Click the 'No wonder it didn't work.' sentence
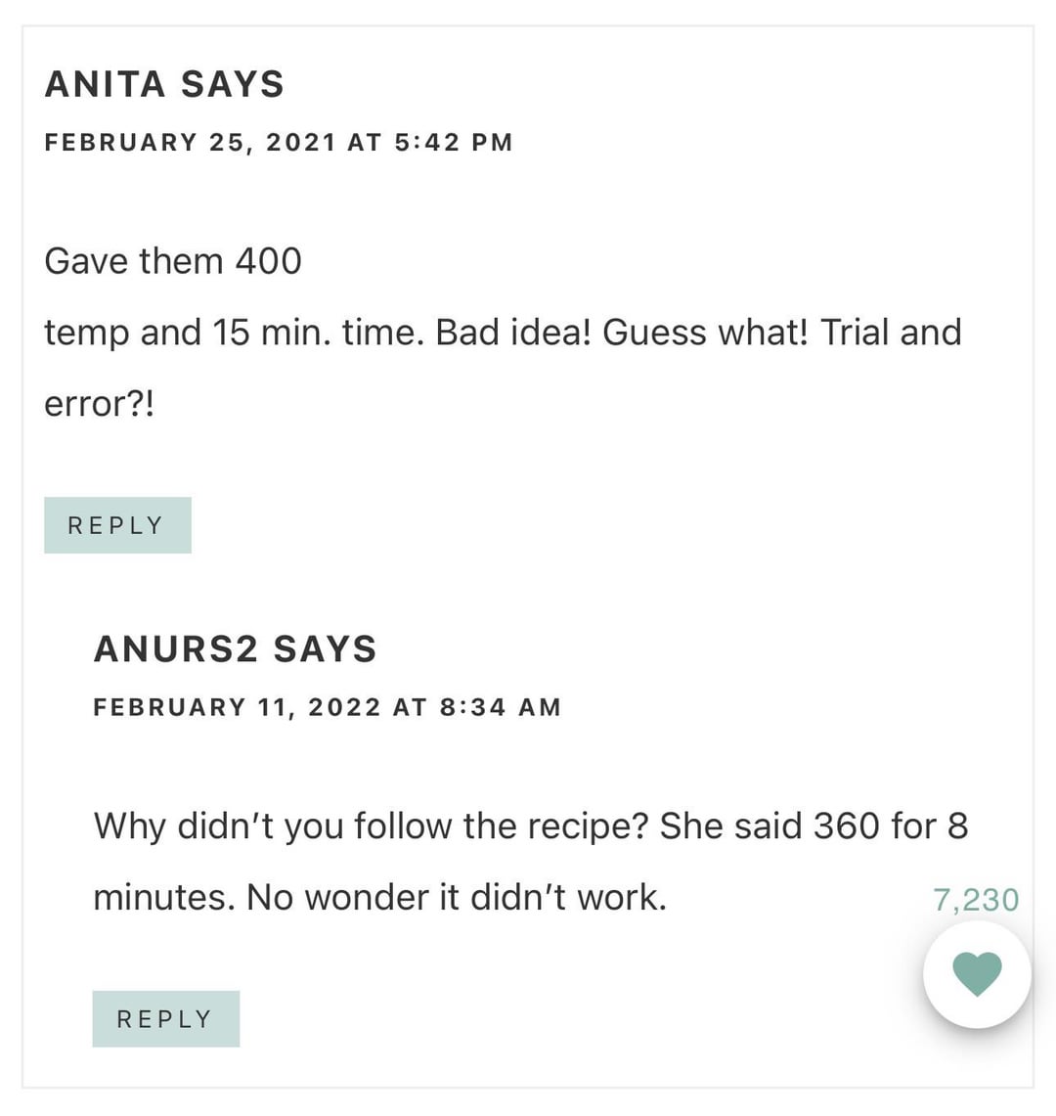The height and width of the screenshot is (1116, 1056). pos(457,897)
